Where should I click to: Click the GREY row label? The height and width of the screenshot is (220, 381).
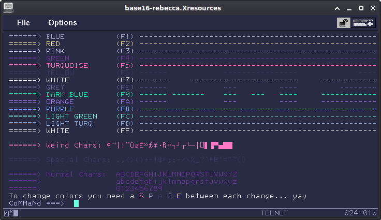[x=55, y=87]
